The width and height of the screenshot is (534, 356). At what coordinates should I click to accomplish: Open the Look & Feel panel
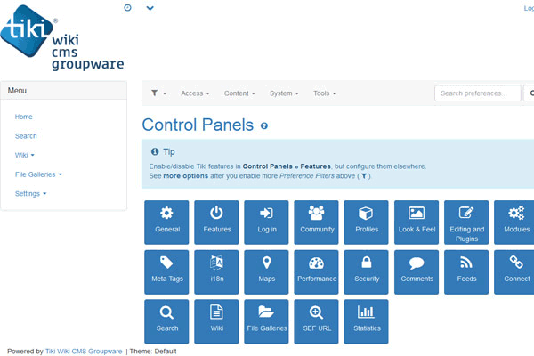coord(416,222)
